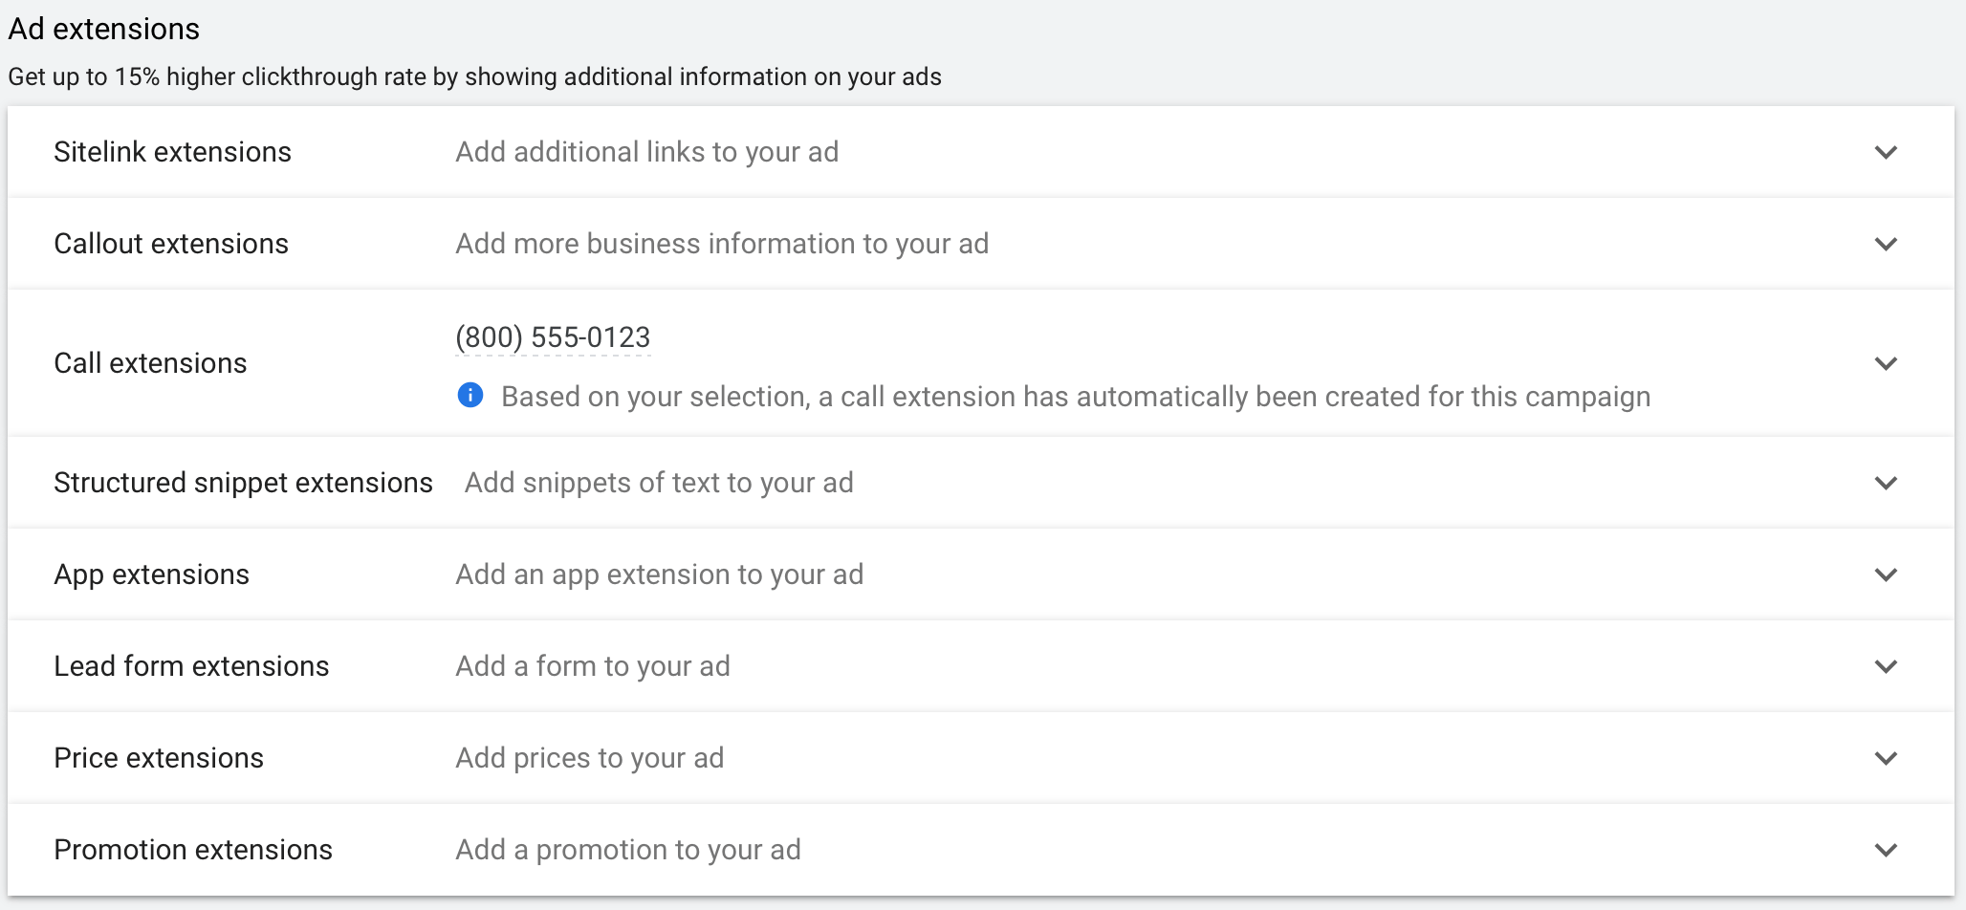The height and width of the screenshot is (910, 1966).
Task: Click 'Add an app extension to your ad'
Action: tap(659, 574)
